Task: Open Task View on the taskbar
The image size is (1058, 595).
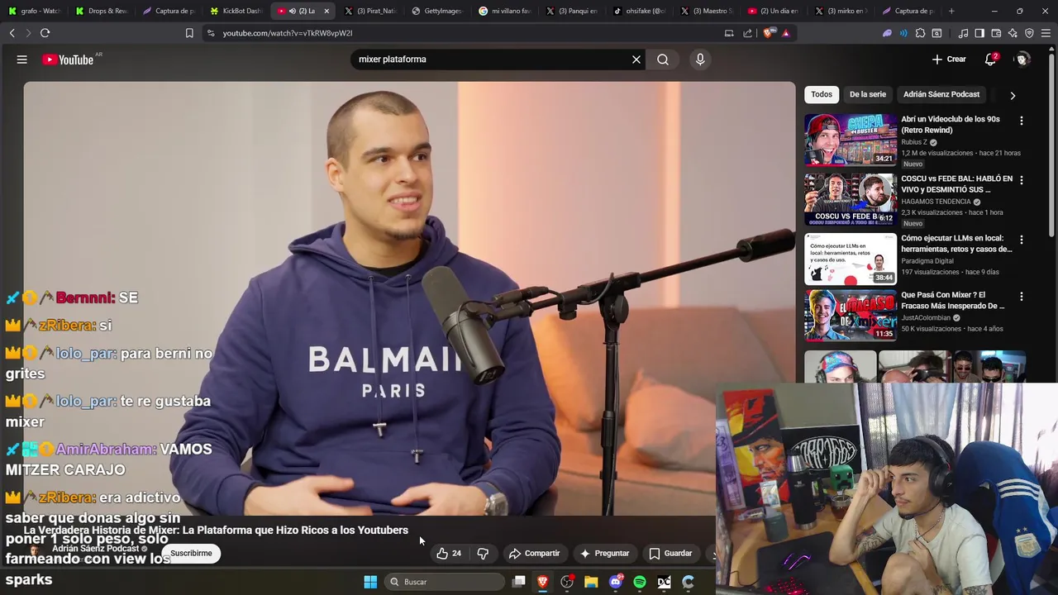Action: point(518,582)
